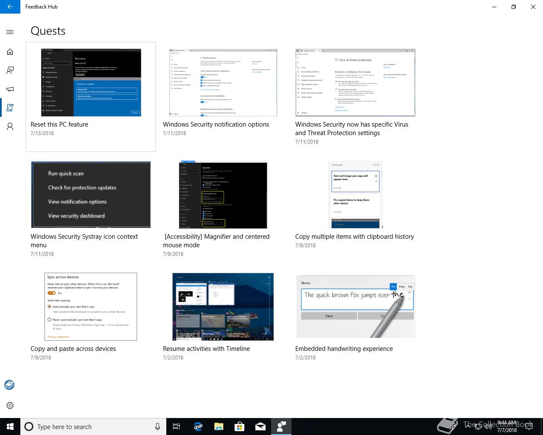Image resolution: width=543 pixels, height=435 pixels.
Task: Open Announcements megaphone icon
Action: point(10,89)
